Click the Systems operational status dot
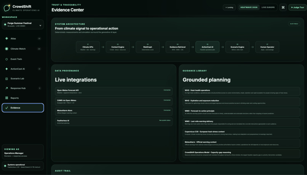Screen dimensions: 307x175 tap(5, 166)
